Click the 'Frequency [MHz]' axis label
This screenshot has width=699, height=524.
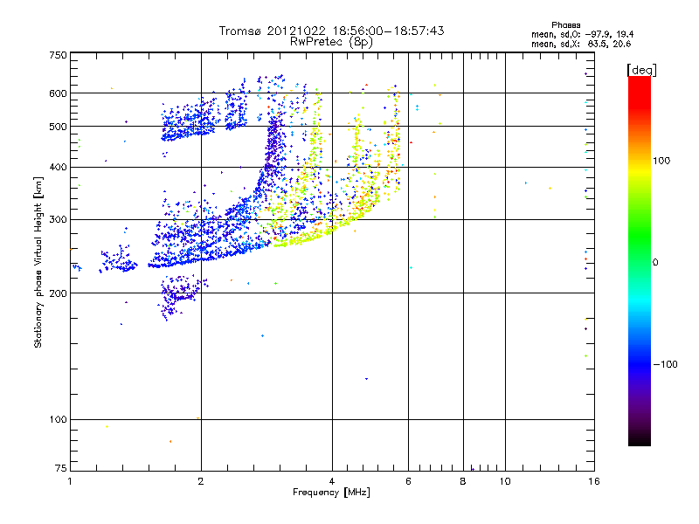pos(331,493)
